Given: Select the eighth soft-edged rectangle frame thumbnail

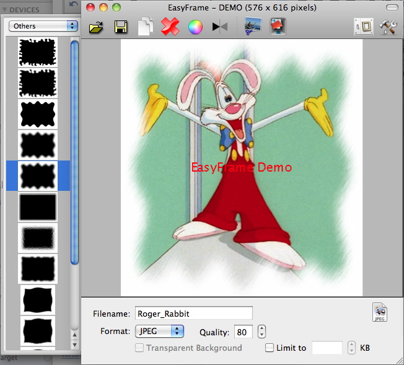Looking at the screenshot, I should point(38,268).
